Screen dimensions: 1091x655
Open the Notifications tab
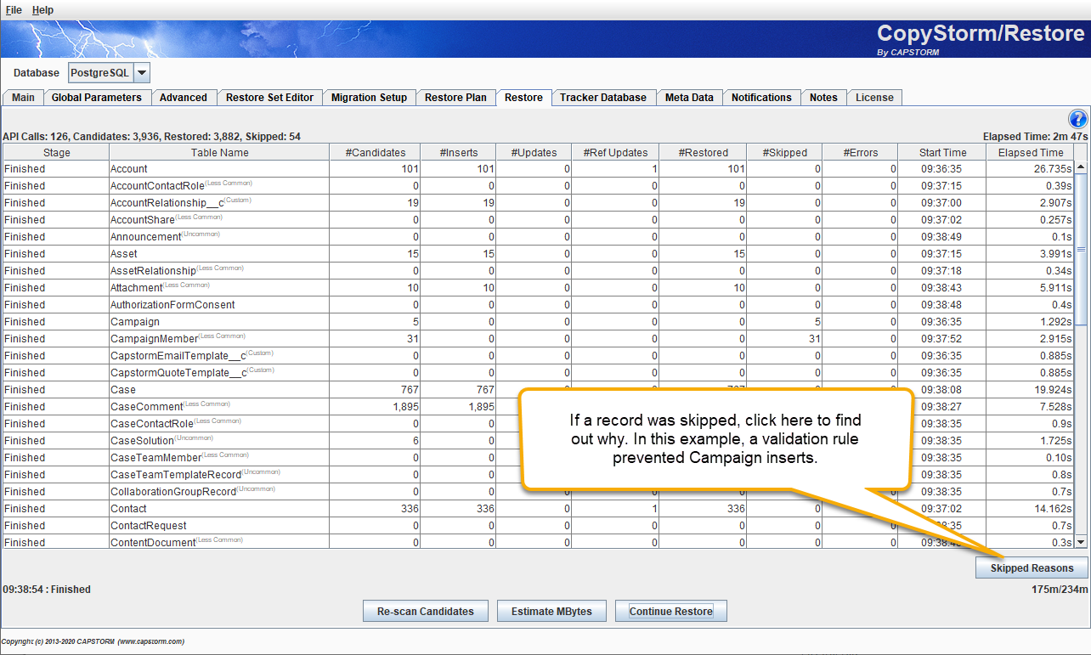tap(761, 98)
